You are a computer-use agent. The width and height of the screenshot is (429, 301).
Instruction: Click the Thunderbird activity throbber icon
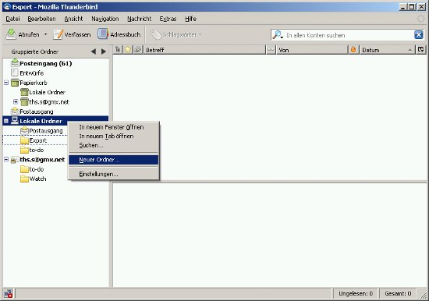pos(420,19)
